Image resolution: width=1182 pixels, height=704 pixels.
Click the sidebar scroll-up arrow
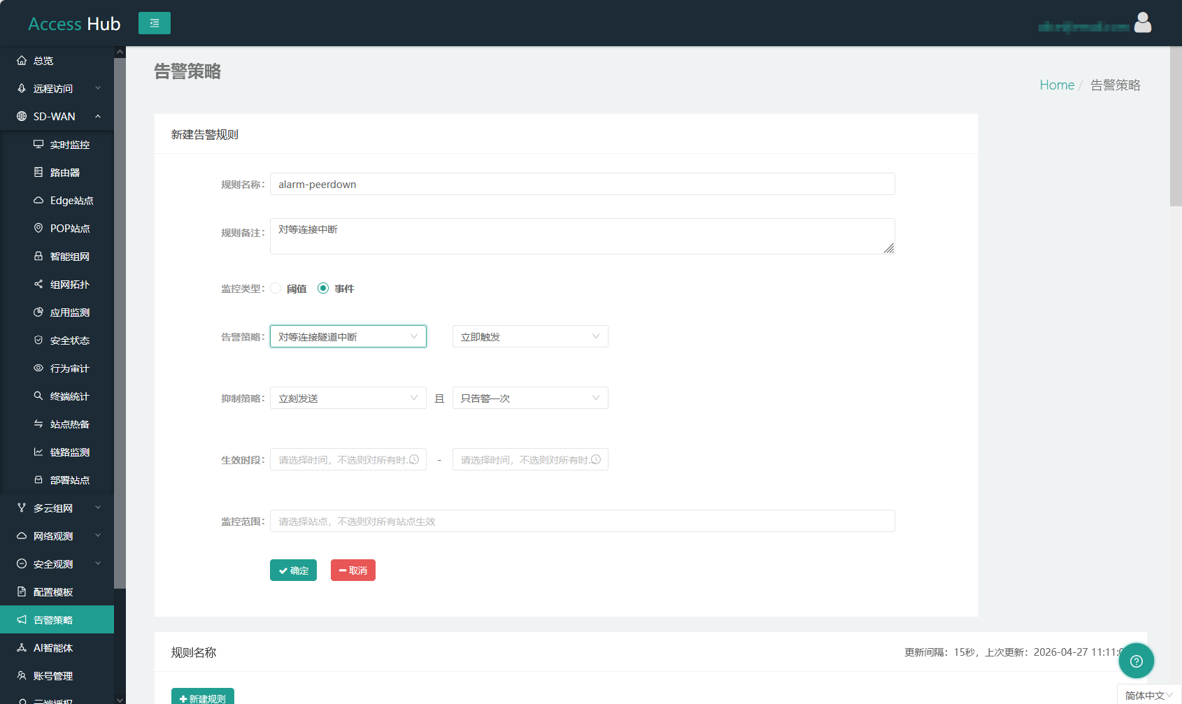[x=120, y=52]
